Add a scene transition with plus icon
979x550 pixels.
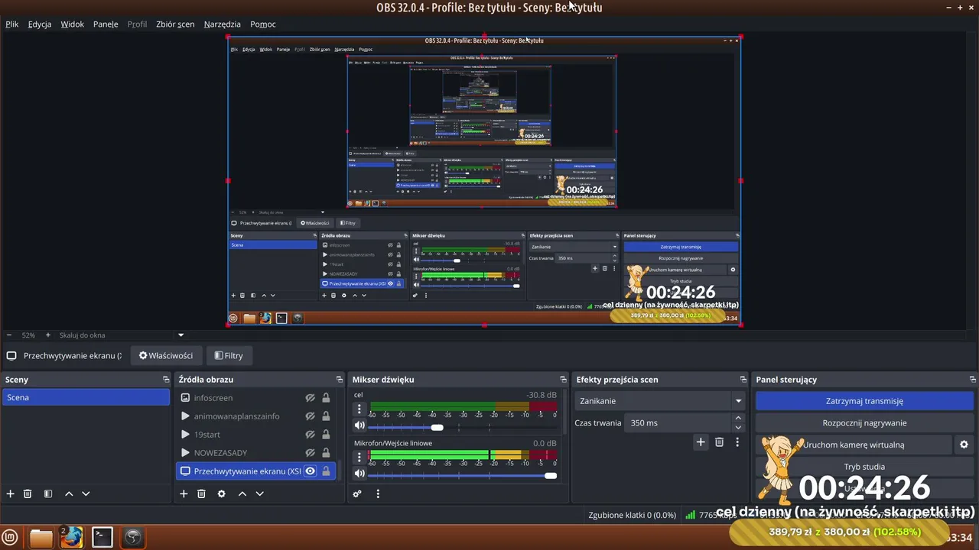701,442
